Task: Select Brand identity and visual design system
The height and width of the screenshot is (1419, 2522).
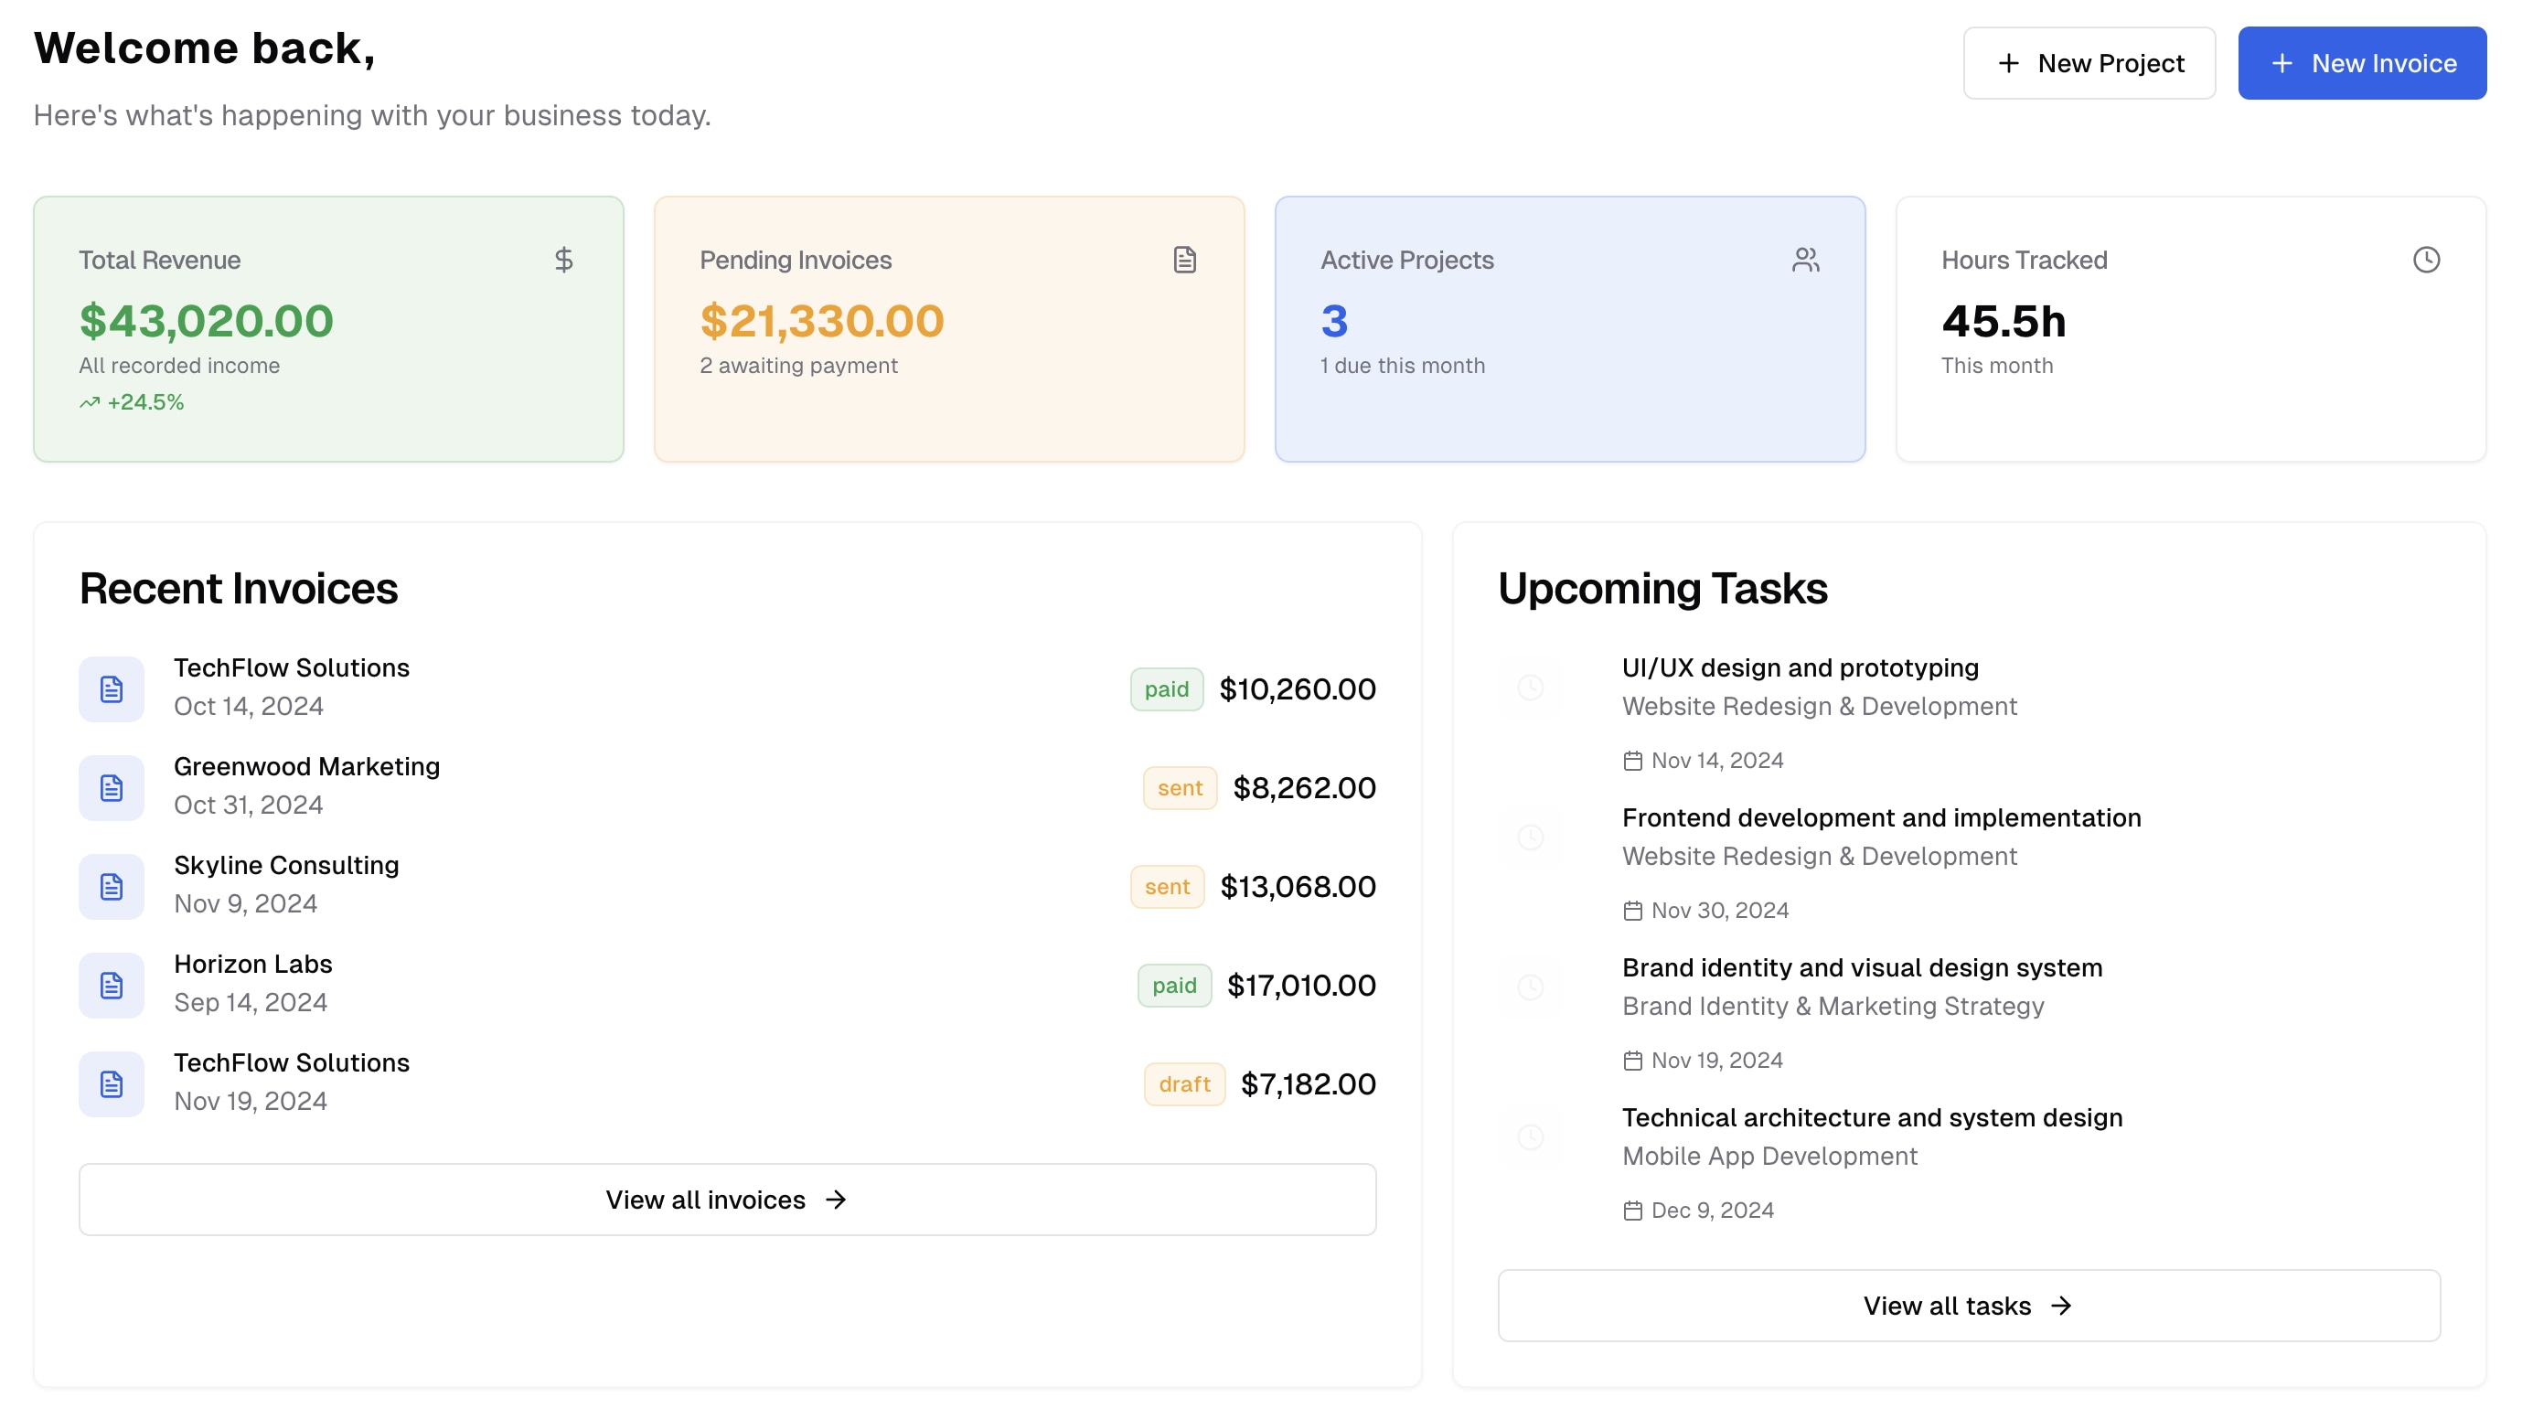Action: pos(1861,967)
